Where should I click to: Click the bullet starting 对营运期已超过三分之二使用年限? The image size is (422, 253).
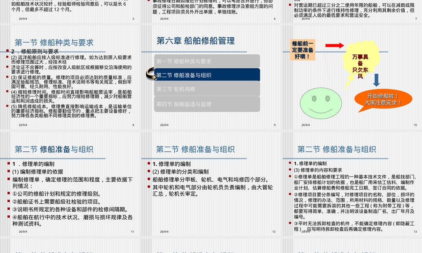(354, 10)
